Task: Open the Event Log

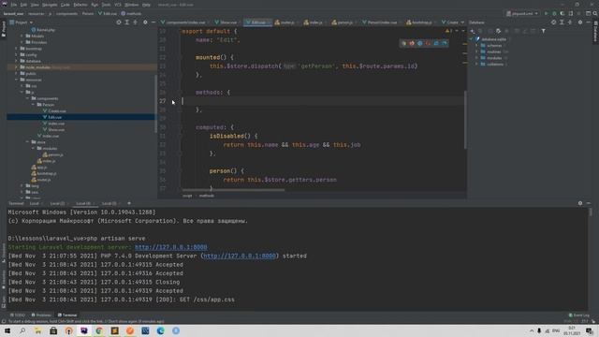Action: tap(579, 315)
